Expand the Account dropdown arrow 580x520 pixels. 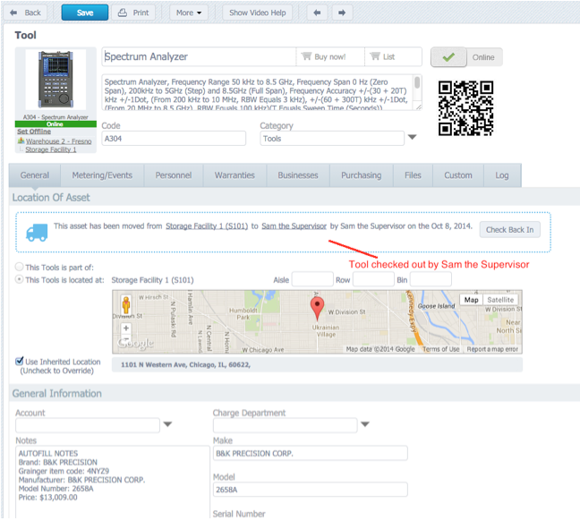tap(167, 424)
